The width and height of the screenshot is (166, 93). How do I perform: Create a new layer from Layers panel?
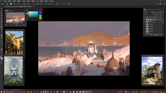(159, 35)
